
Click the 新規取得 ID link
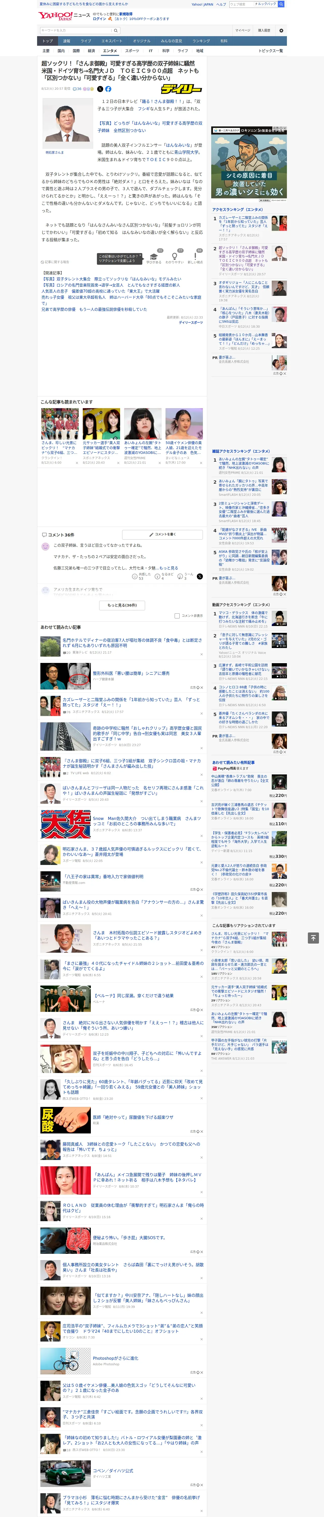click(126, 14)
